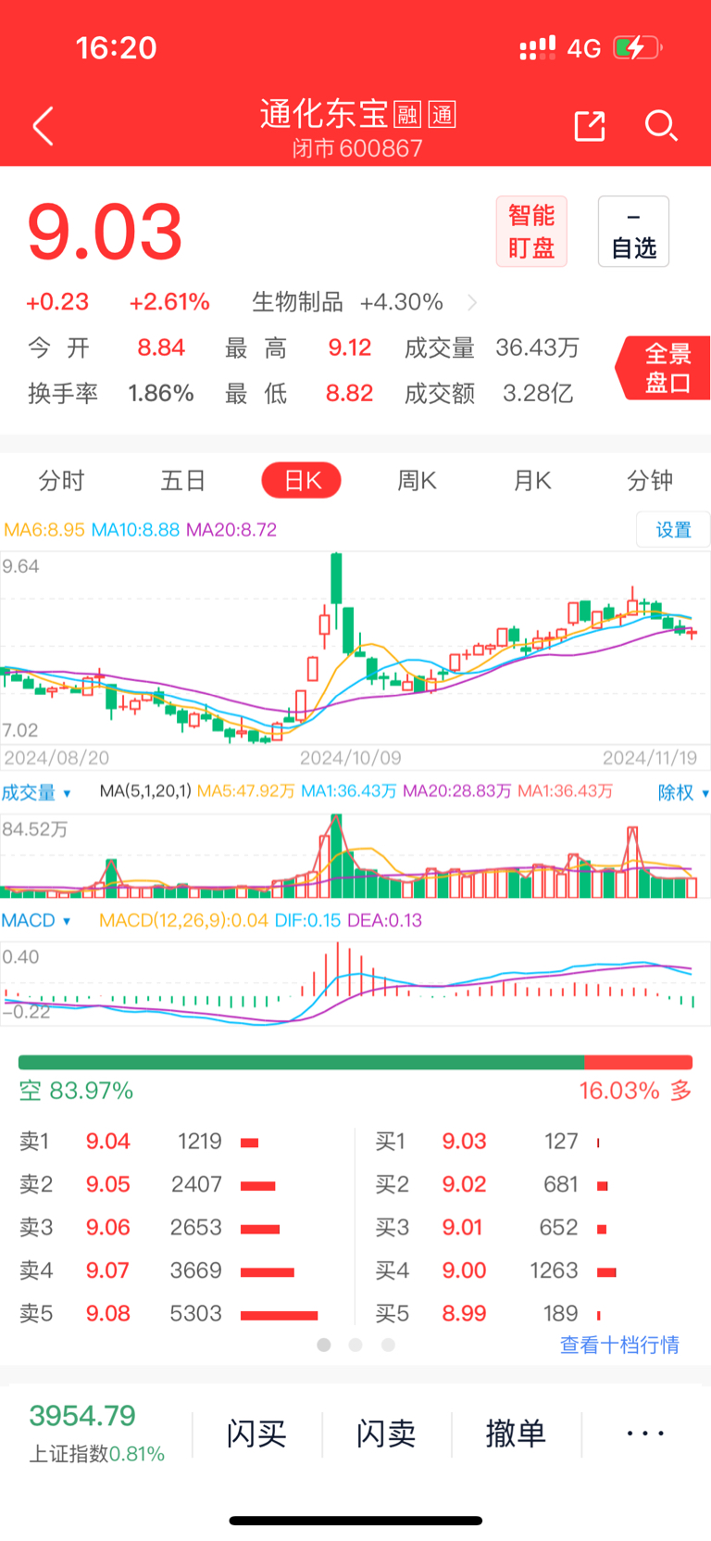Tap the back arrow icon
Image resolution: width=711 pixels, height=1541 pixels.
43,126
